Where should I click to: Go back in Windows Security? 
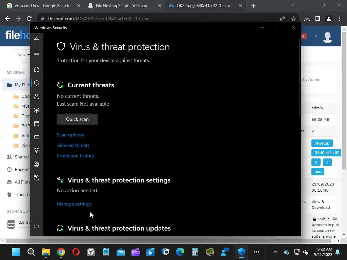pyautogui.click(x=37, y=40)
